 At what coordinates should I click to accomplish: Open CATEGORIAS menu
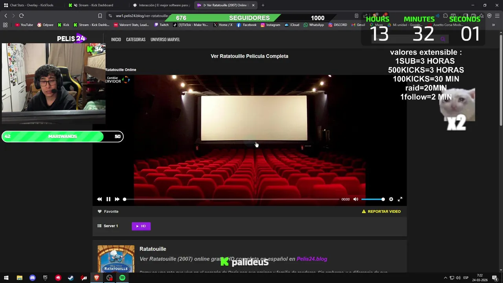click(136, 39)
